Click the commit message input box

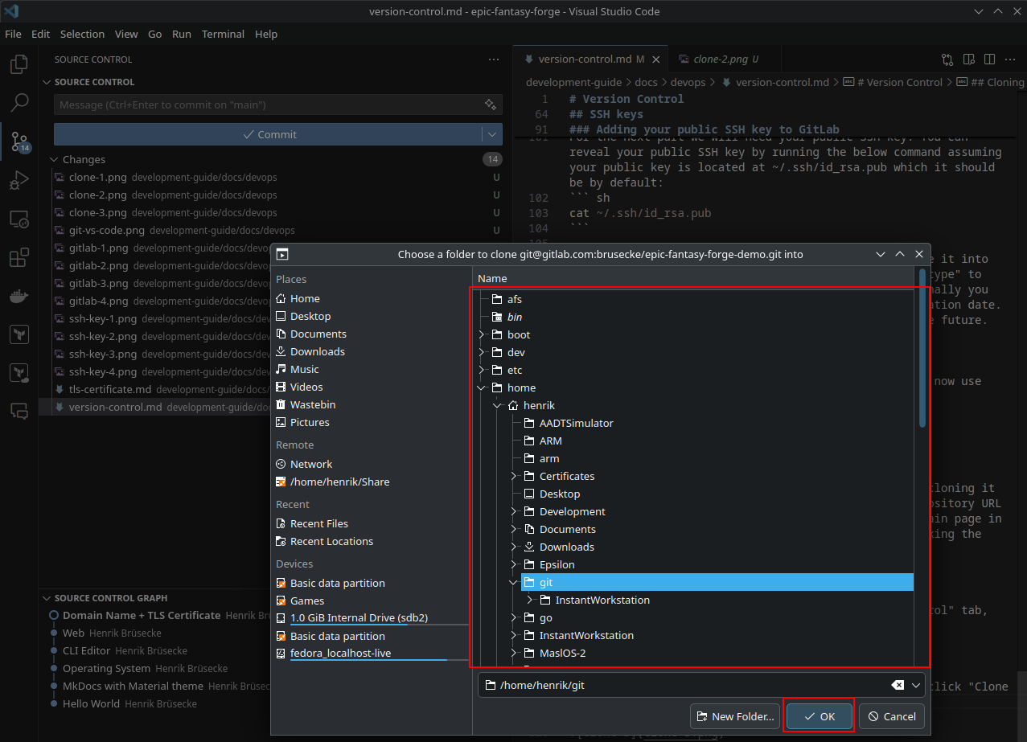tap(269, 105)
